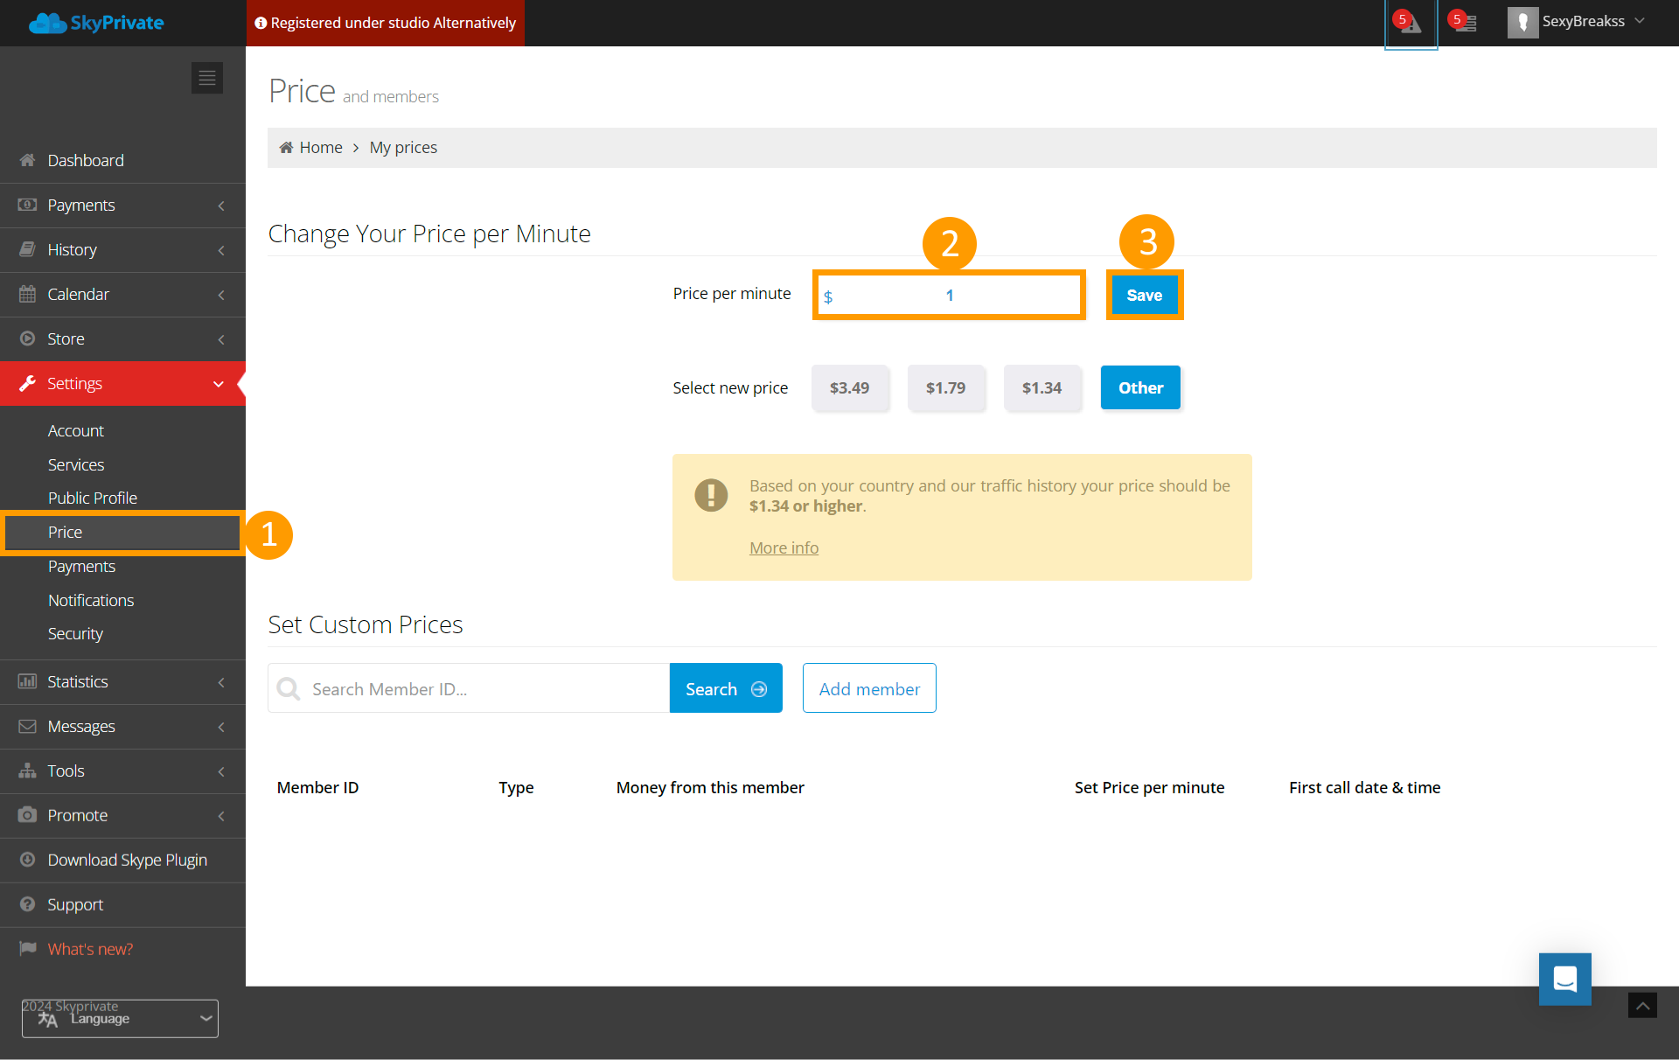The width and height of the screenshot is (1679, 1060).
Task: Open the chat support widget icon
Action: click(x=1564, y=979)
